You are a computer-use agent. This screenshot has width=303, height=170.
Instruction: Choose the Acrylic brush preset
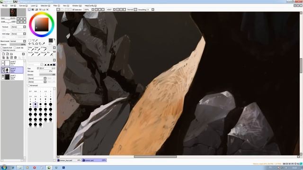31,54
